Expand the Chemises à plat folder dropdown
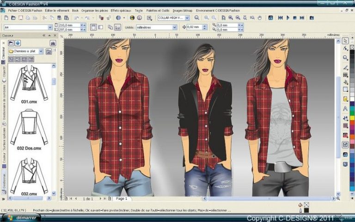Image resolution: width=355 pixels, height=222 pixels. tap(41, 51)
